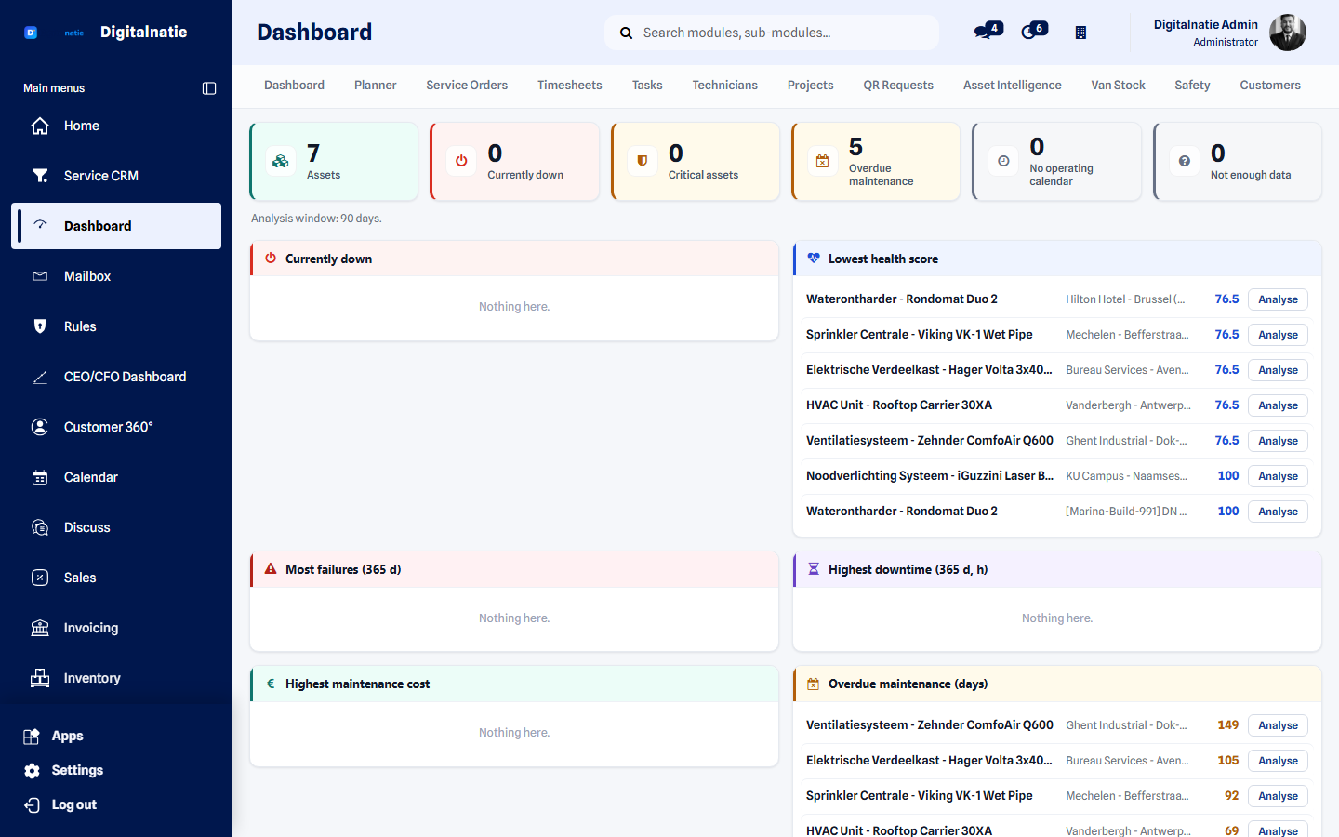Screen dimensions: 1339x837
Task: Click the building icon in header
Action: (1080, 33)
